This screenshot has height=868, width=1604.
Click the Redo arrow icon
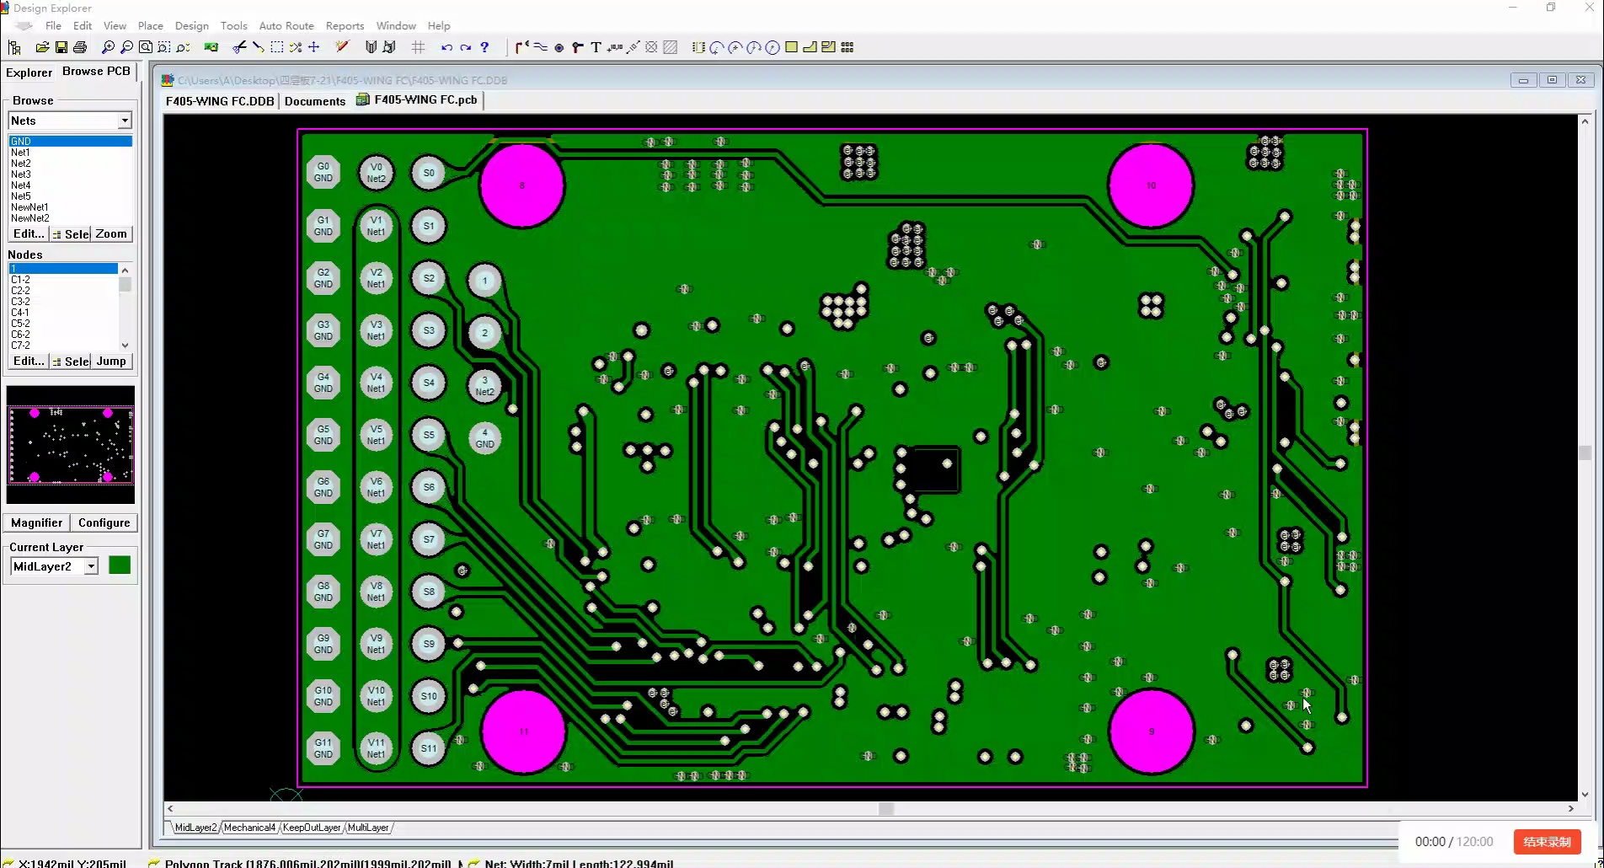[x=465, y=47]
